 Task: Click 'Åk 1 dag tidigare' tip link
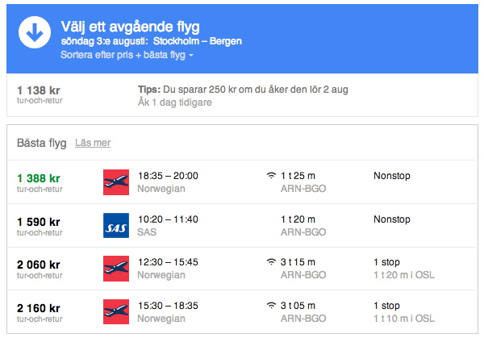[175, 102]
